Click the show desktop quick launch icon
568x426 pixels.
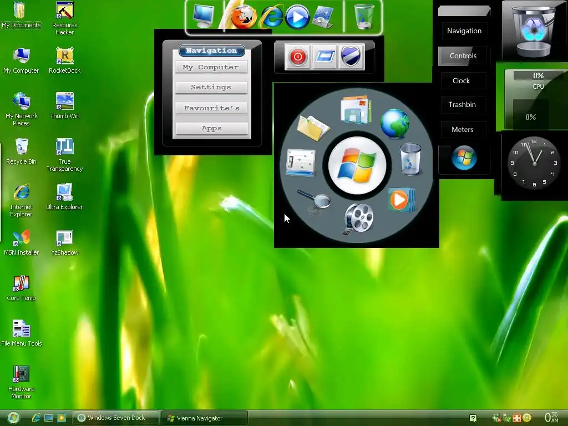tap(49, 418)
